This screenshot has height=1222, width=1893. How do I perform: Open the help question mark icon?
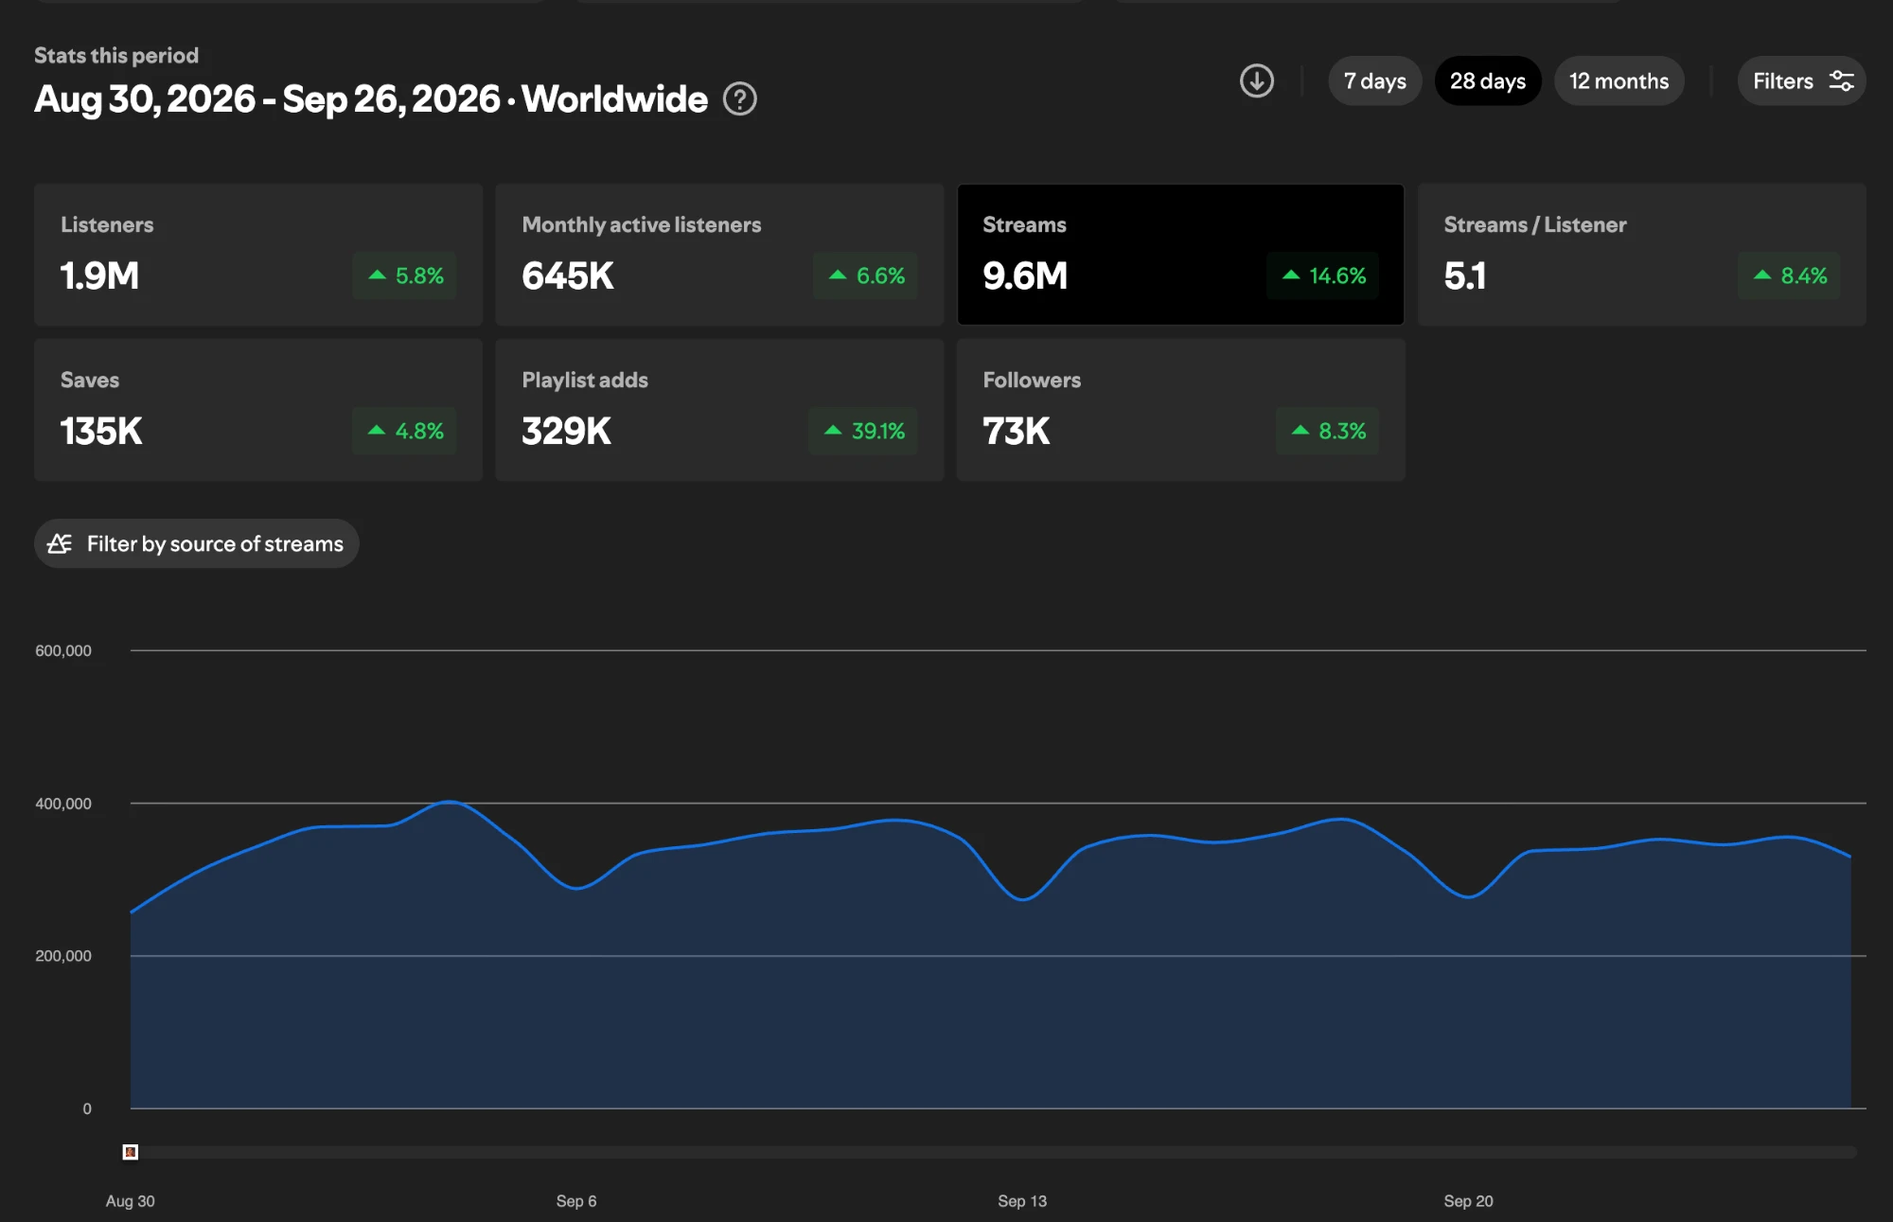(739, 98)
